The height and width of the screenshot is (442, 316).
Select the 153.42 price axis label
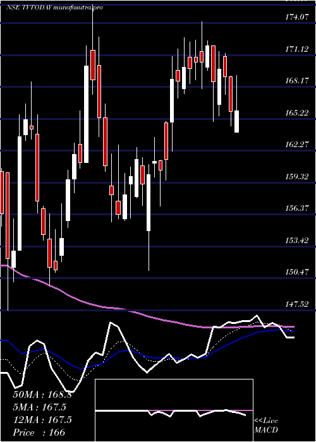coord(296,241)
